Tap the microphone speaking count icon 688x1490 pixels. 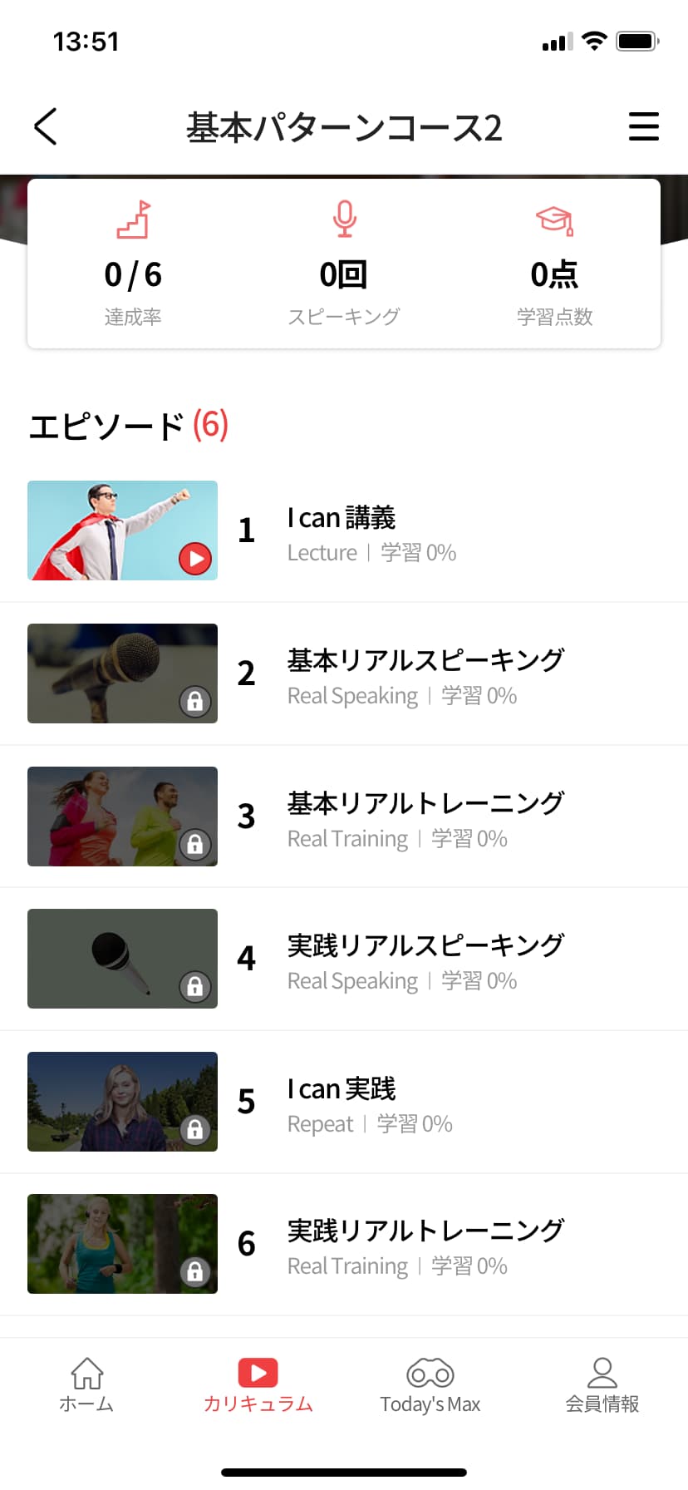(344, 220)
